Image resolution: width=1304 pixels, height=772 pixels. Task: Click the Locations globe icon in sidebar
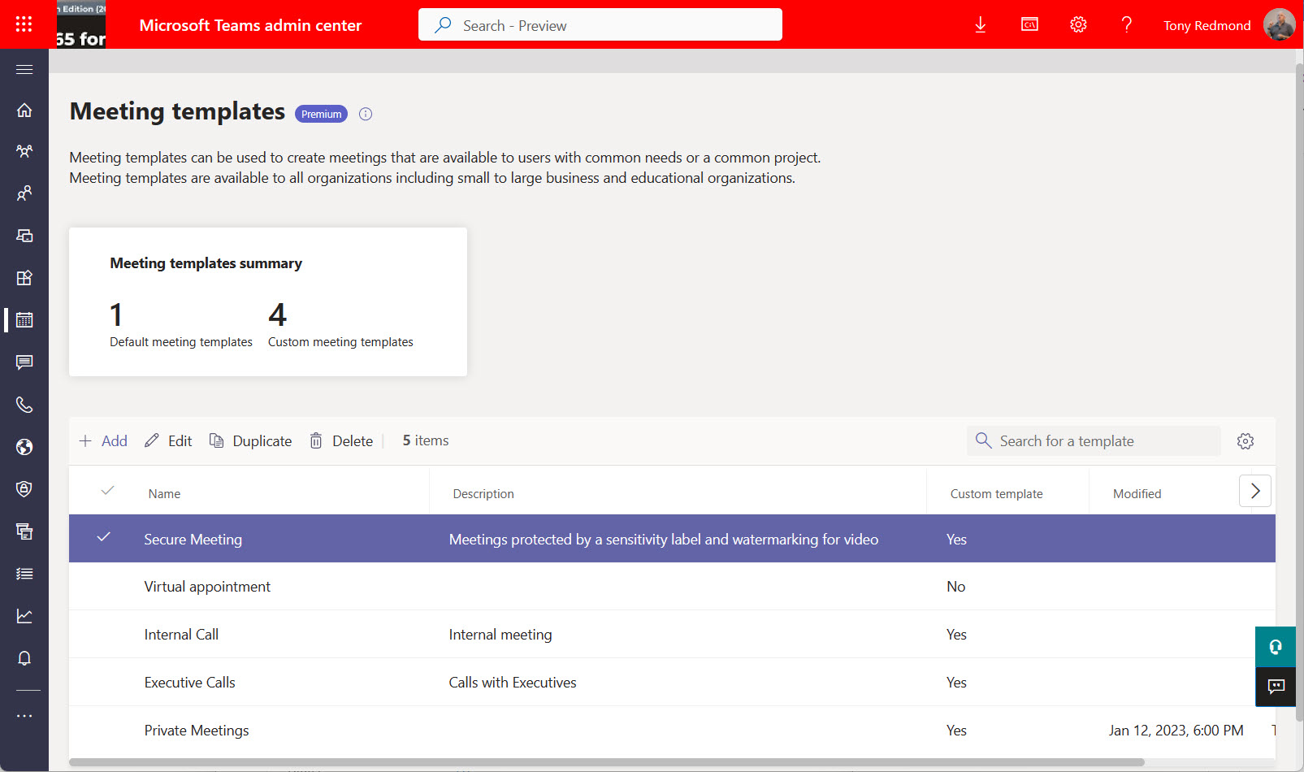point(24,447)
